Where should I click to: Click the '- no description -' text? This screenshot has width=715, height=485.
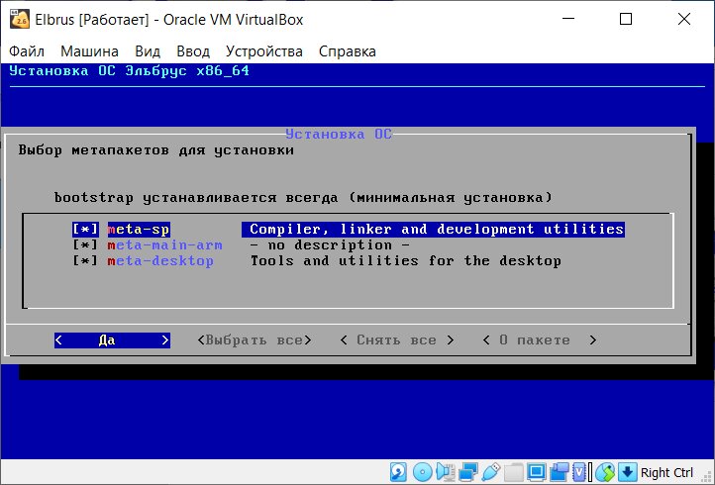(330, 244)
